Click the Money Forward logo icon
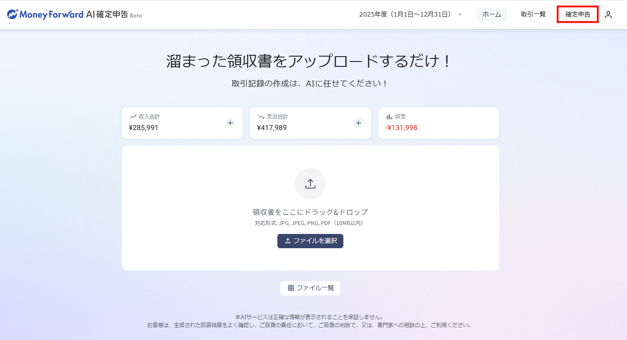 click(x=12, y=14)
